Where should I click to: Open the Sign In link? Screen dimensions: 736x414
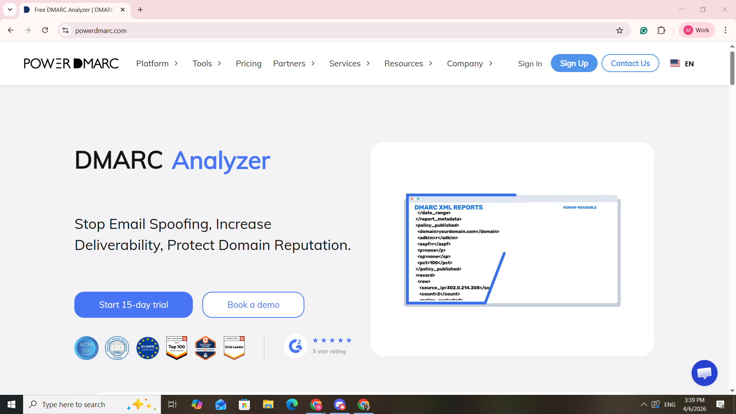pos(530,64)
